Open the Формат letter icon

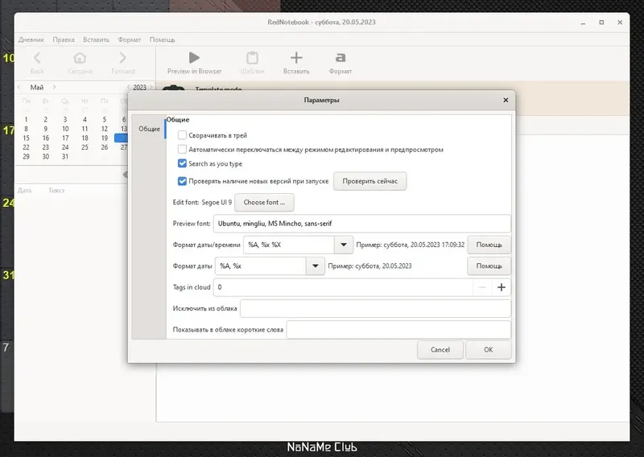coord(340,58)
